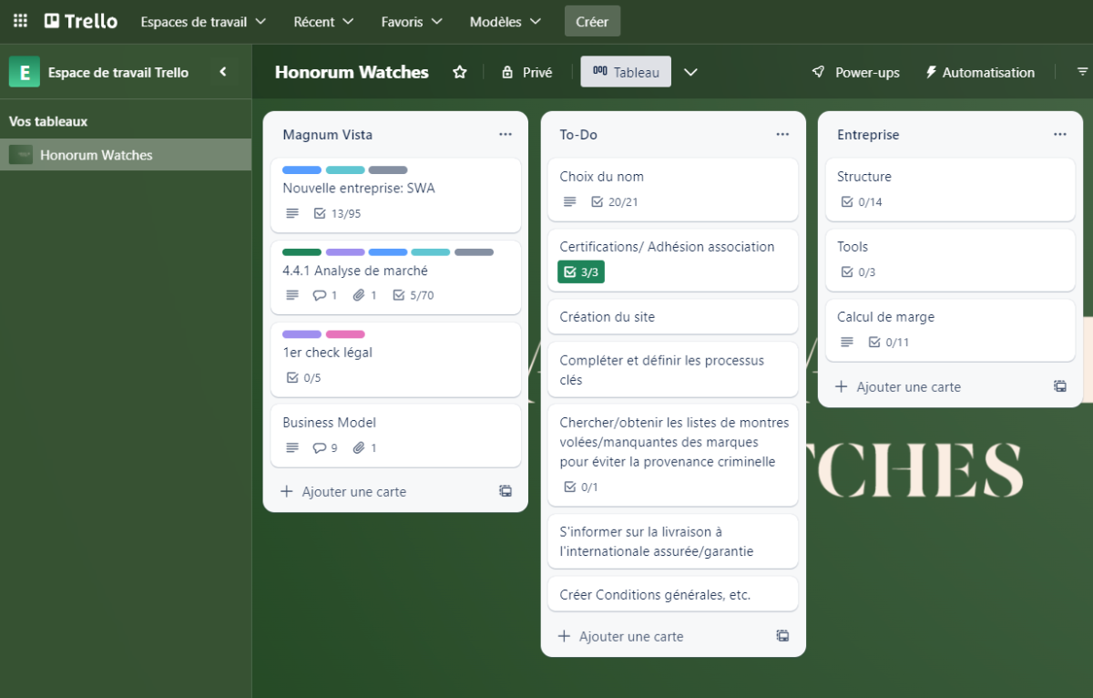Click the Trello home logo
Image resolution: width=1093 pixels, height=698 pixels.
point(81,21)
